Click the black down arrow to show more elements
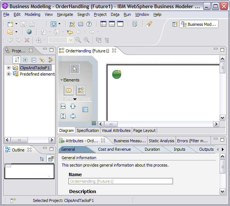Image resolution: width=230 pixels, height=206 pixels. click(x=75, y=99)
